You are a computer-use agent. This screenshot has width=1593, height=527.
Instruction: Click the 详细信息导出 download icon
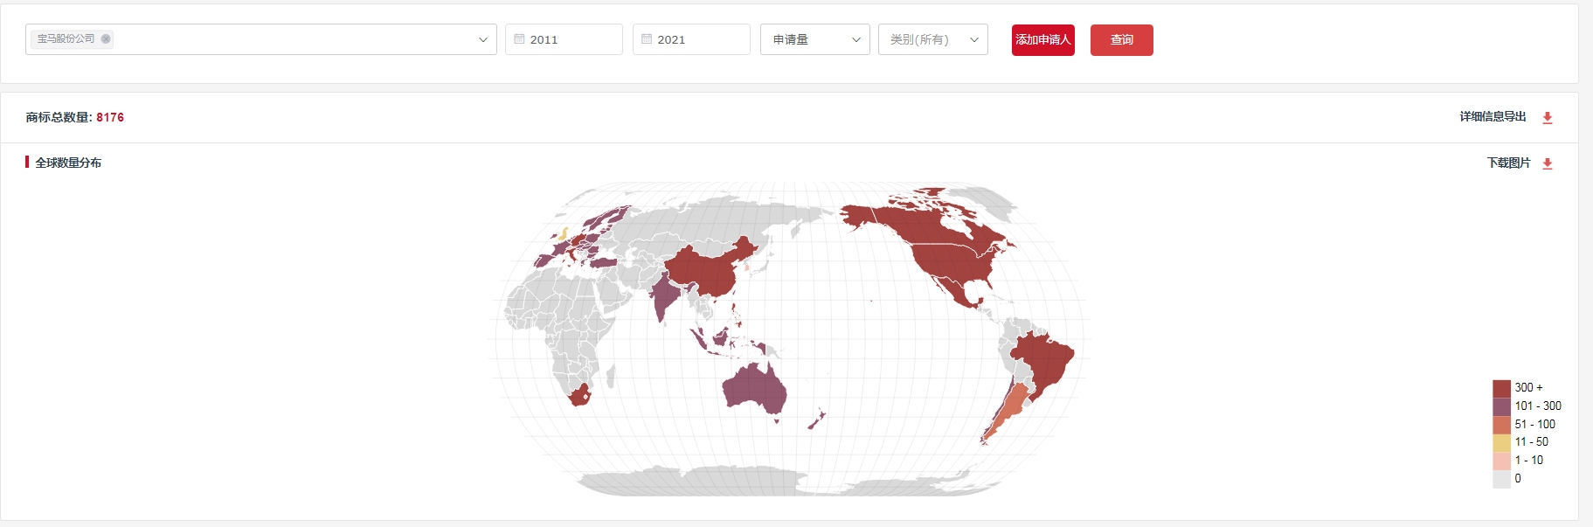(x=1548, y=117)
